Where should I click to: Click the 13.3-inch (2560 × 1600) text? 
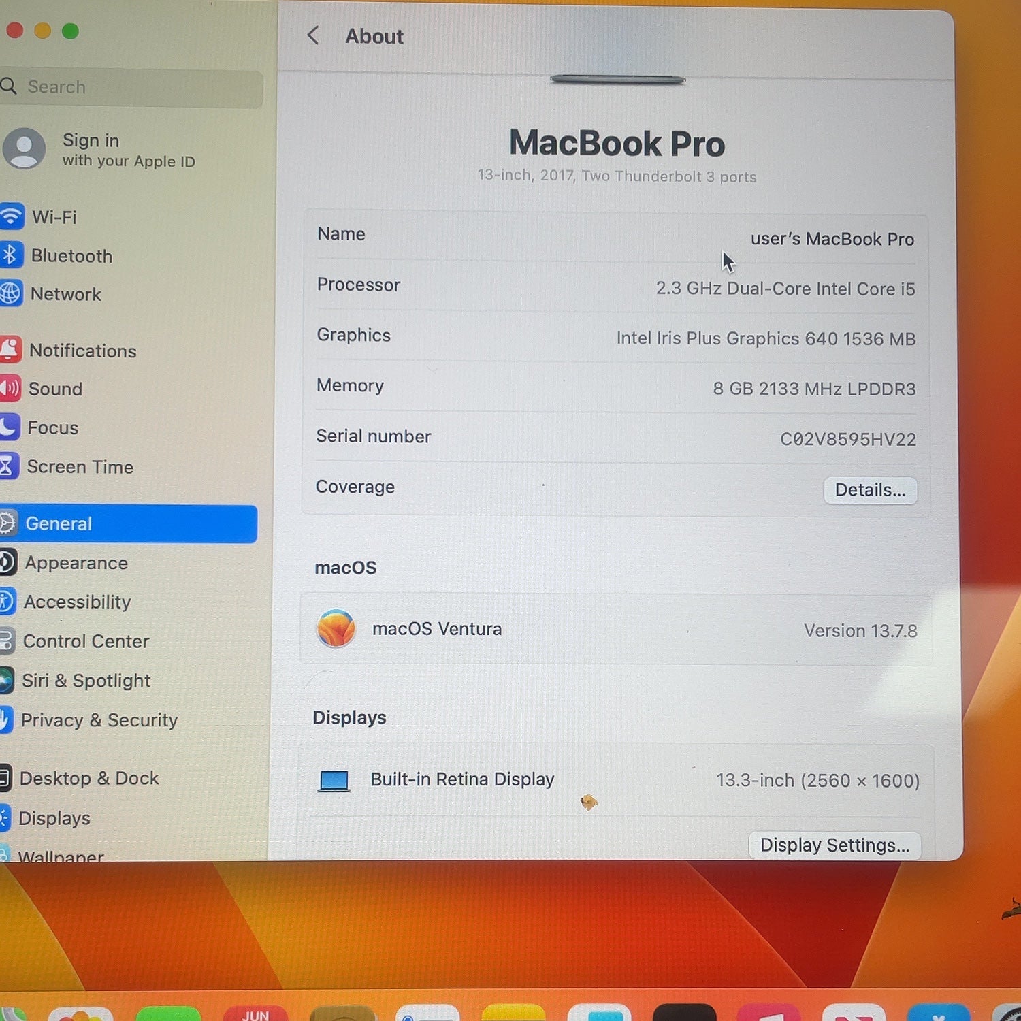pos(817,780)
